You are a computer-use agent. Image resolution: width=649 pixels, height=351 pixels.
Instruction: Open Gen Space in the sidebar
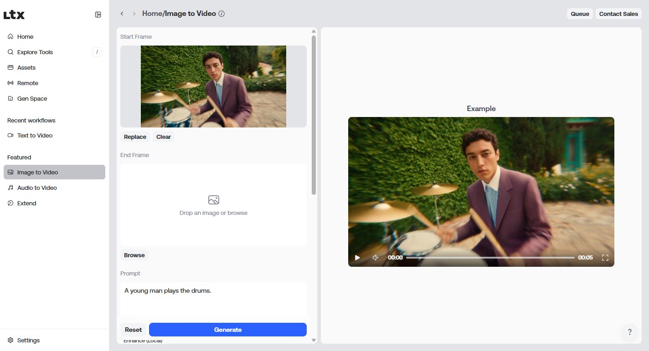click(55, 98)
